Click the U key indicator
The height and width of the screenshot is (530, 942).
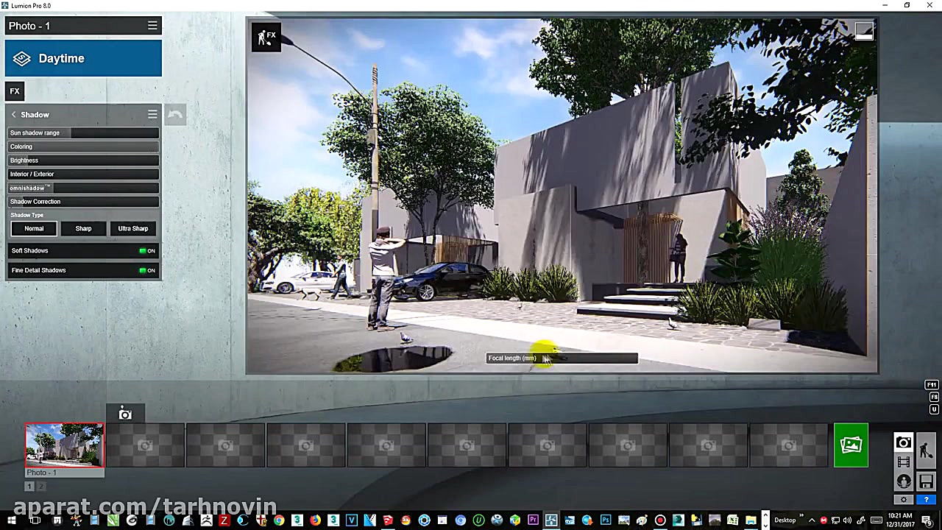pos(934,409)
